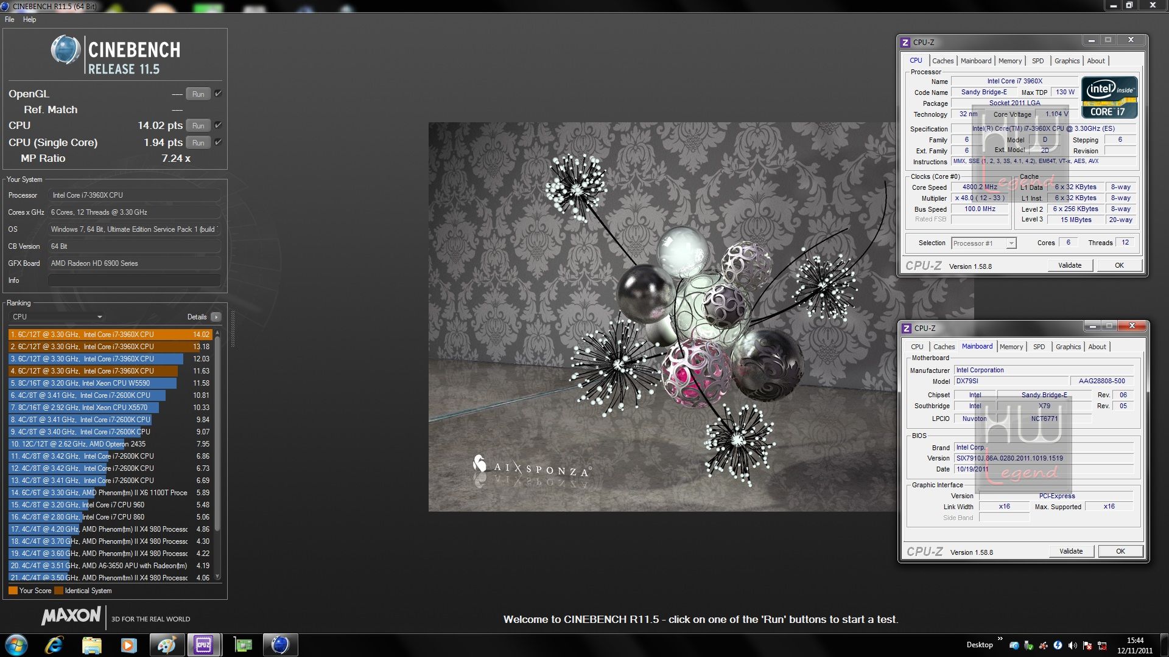1169x657 pixels.
Task: Click the green circuit-board taskbar icon
Action: click(x=243, y=645)
